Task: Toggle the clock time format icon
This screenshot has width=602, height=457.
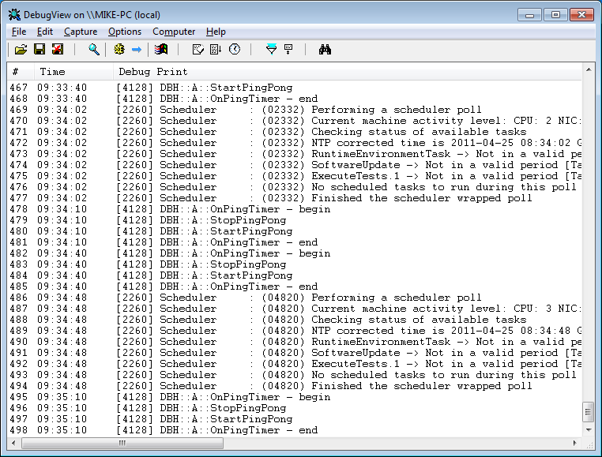Action: pos(235,49)
